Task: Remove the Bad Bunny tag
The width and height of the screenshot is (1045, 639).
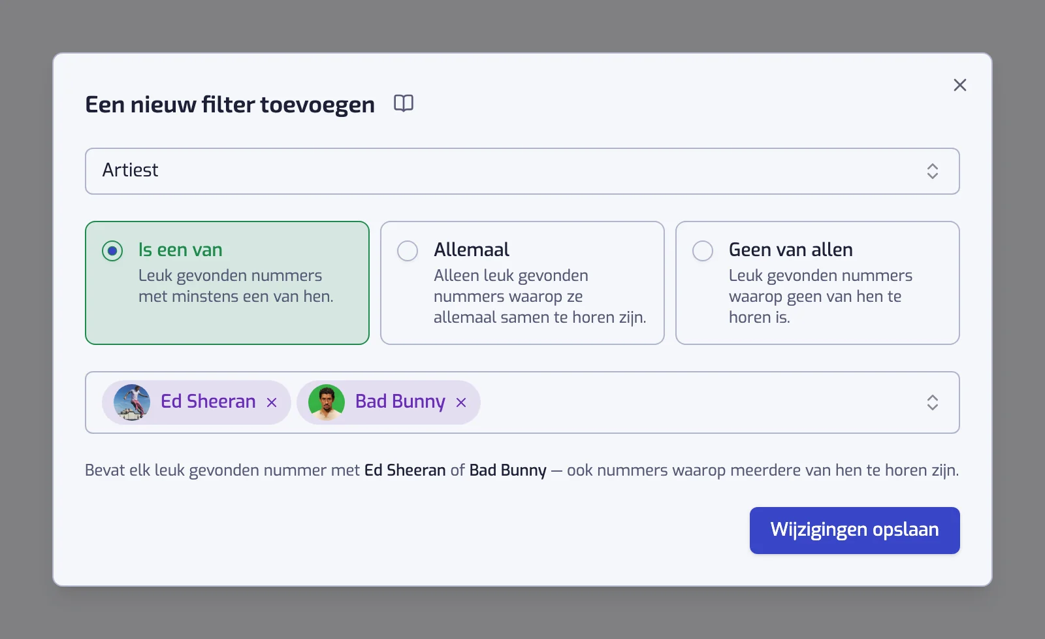Action: click(x=461, y=402)
